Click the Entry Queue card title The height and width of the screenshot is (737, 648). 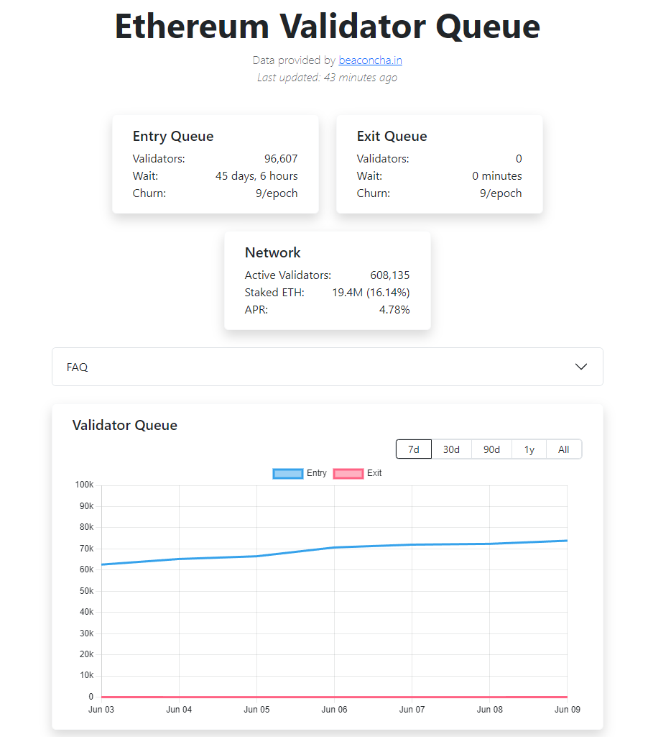[173, 137]
